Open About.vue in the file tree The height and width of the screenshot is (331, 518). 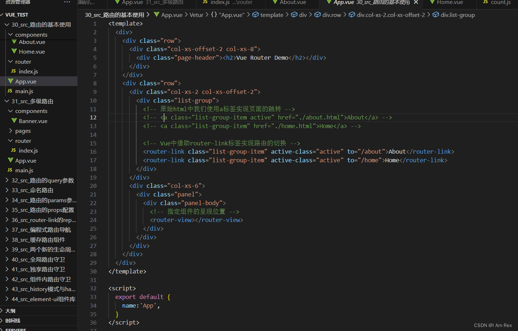(x=32, y=42)
